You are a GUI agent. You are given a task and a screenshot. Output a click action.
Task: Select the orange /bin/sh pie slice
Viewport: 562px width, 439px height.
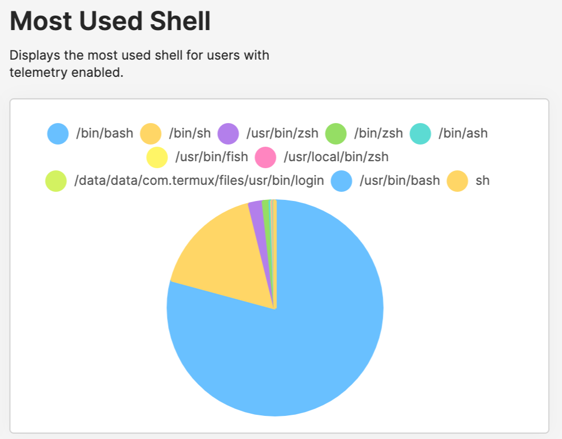[229, 258]
